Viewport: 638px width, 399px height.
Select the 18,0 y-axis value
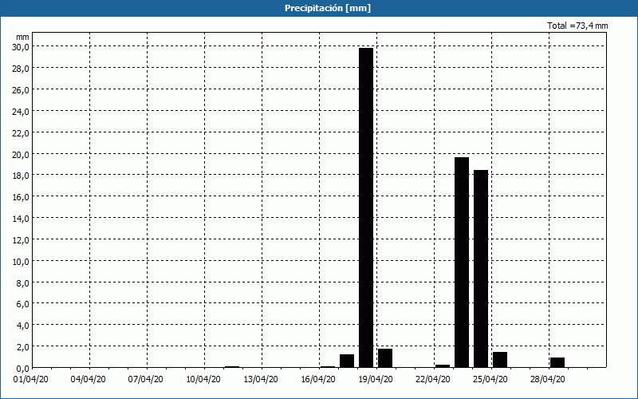point(21,176)
